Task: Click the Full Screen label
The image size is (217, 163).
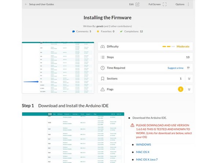Action: click(x=154, y=4)
